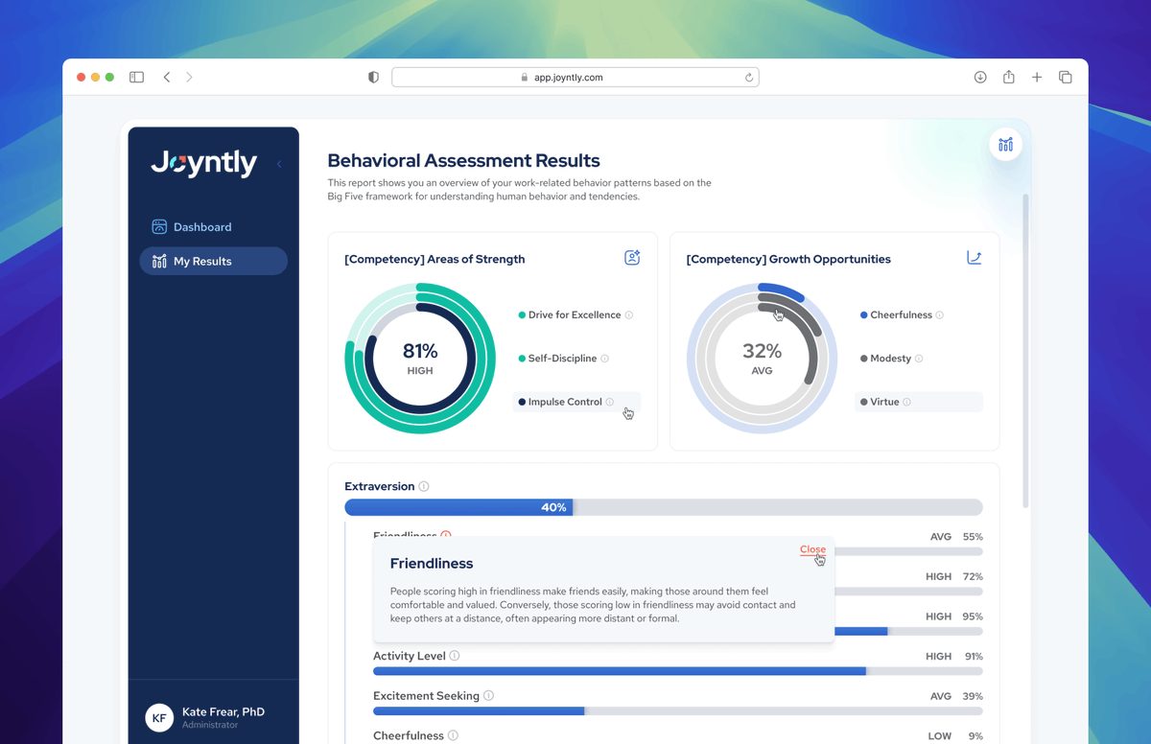
Task: Click the blue Cheerfulness arc on donut
Action: [782, 291]
